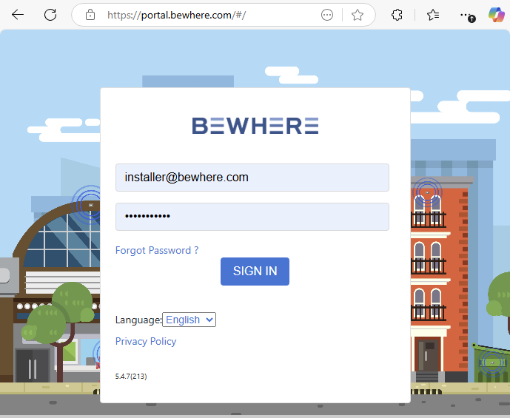View site information via the lock icon
This screenshot has height=418, width=510.
pos(90,15)
